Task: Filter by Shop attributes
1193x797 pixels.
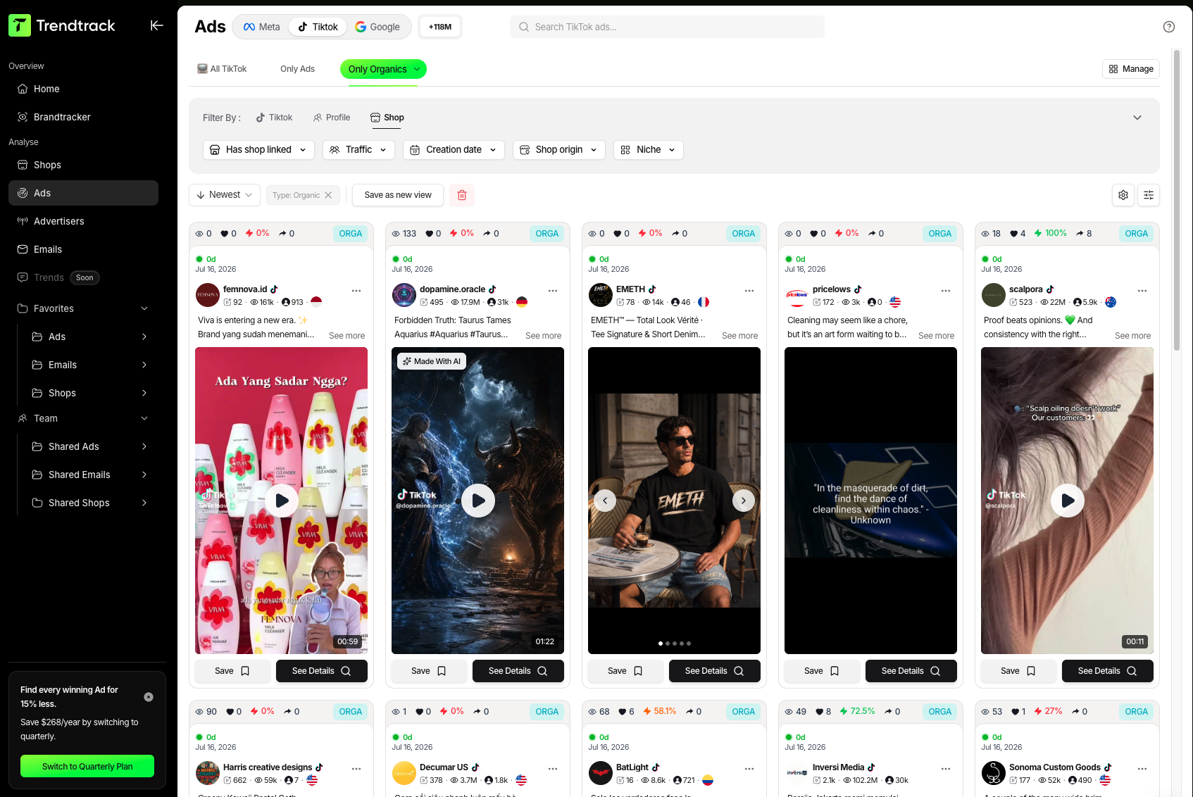Action: 387,118
